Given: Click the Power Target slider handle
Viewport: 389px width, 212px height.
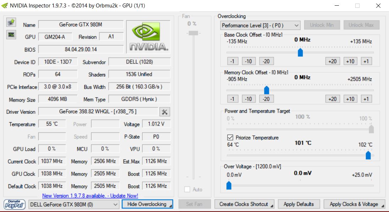Looking at the screenshot, I should pyautogui.click(x=371, y=129).
